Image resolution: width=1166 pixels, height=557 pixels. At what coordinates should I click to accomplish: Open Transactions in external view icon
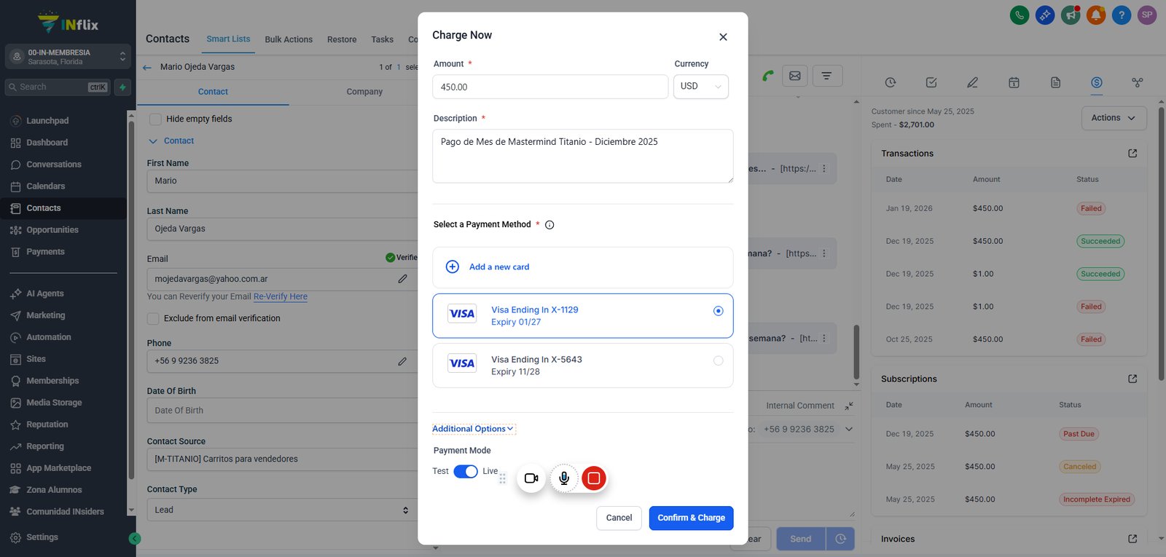(x=1132, y=154)
